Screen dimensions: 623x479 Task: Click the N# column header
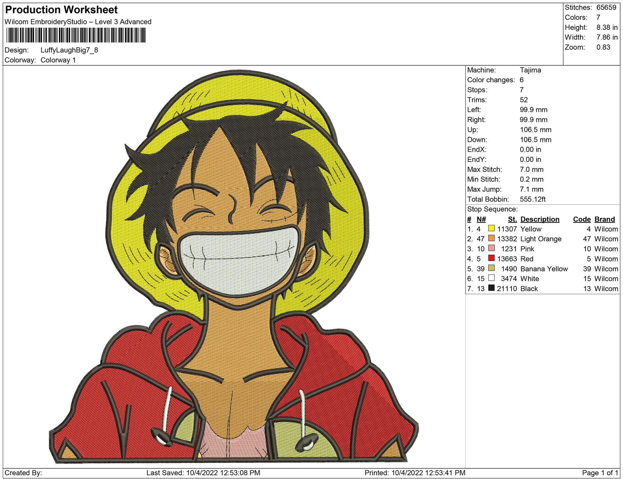pos(481,219)
